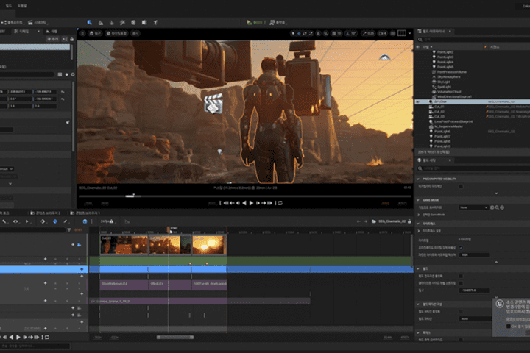The image size is (530, 353).
Task: Open Sequencer 24 fps frame rate menu
Action: coord(107,221)
